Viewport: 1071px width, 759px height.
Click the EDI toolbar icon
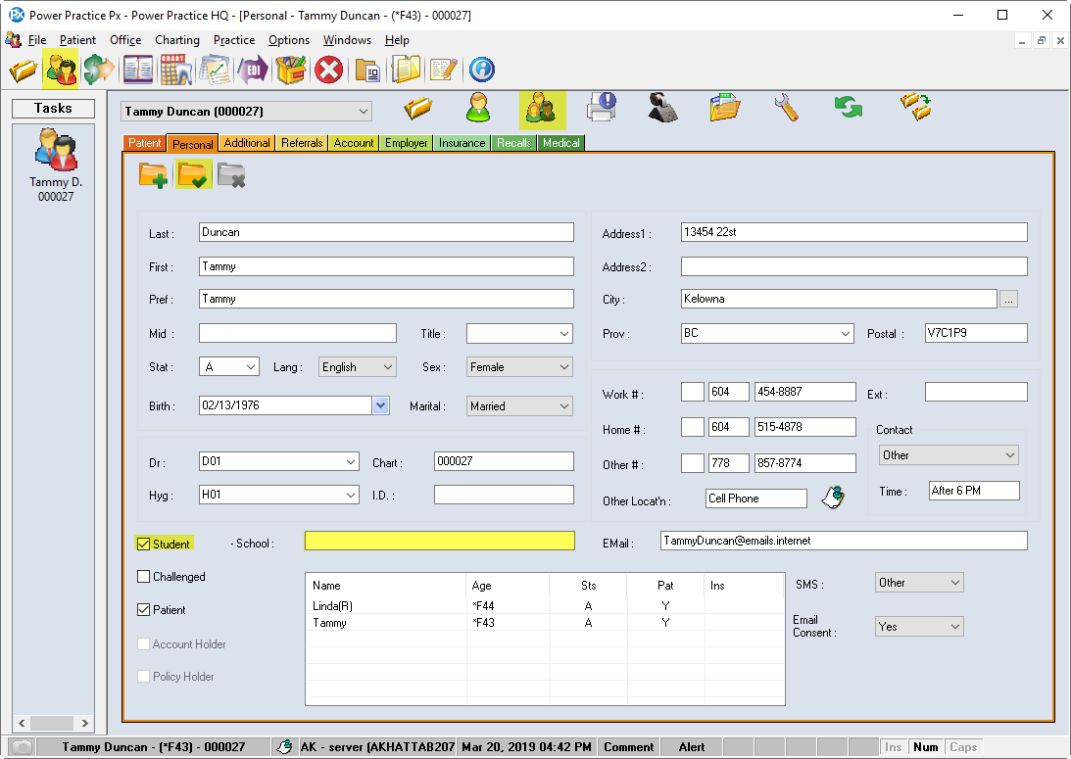253,70
